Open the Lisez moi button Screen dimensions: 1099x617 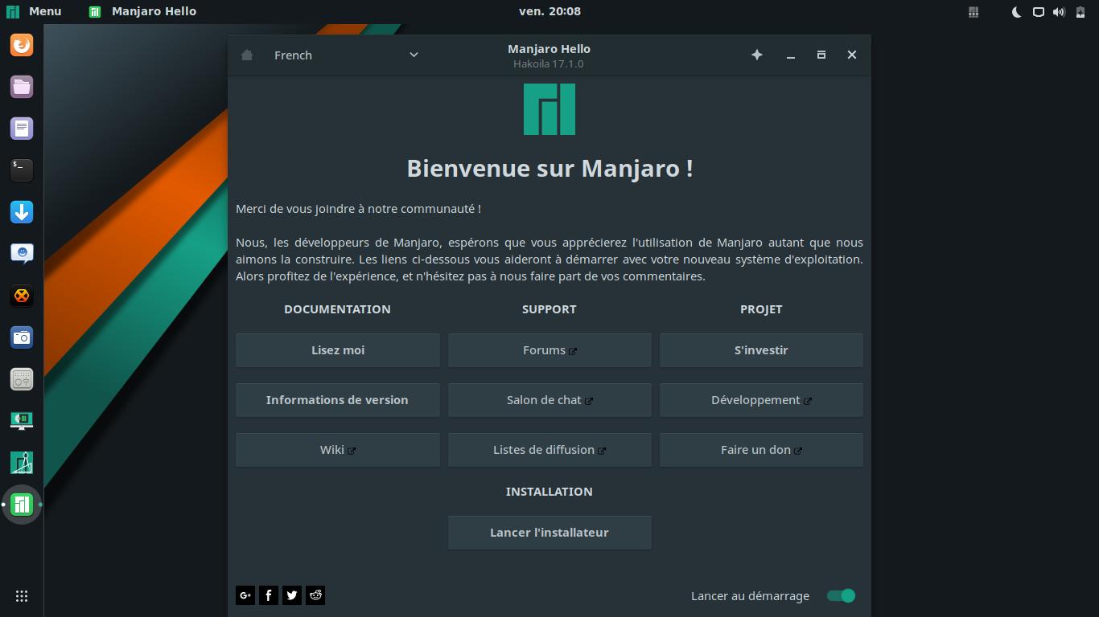(338, 350)
